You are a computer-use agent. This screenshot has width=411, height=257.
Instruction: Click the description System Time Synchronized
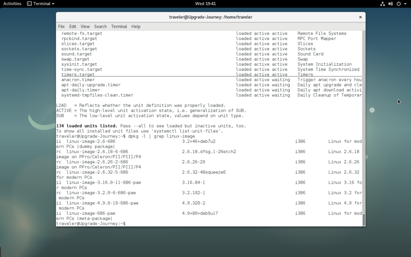[x=328, y=69]
